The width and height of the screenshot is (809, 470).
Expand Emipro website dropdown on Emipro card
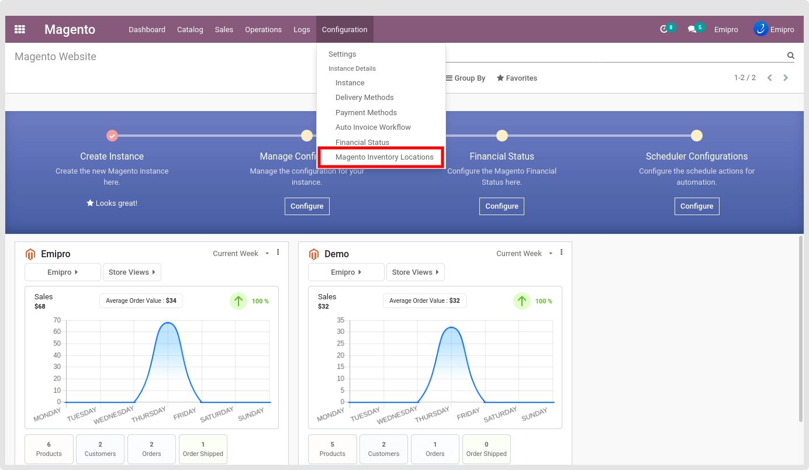coord(63,272)
